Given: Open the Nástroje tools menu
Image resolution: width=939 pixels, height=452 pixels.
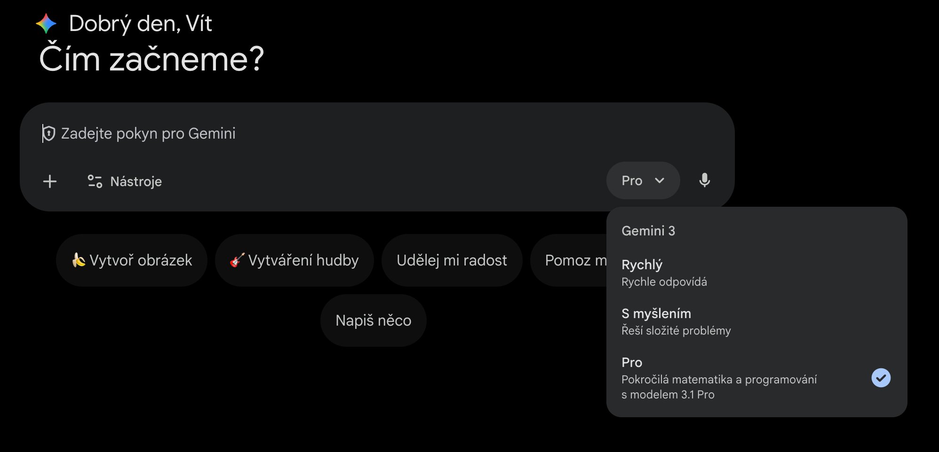Looking at the screenshot, I should pos(135,181).
